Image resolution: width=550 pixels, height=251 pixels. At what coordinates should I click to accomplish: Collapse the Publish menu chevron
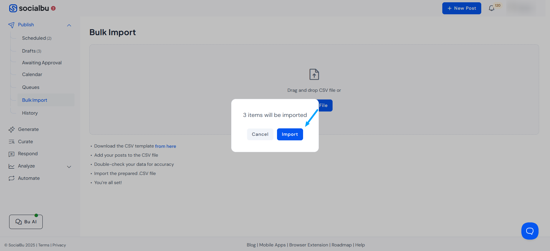[x=69, y=25]
